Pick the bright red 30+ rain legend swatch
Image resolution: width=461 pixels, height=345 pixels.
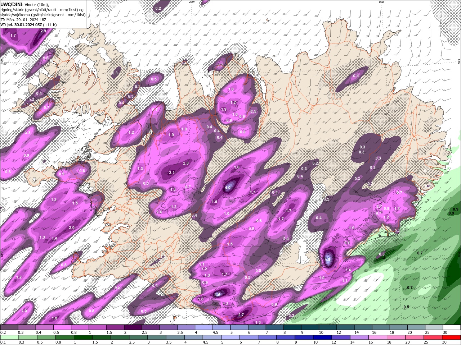click(x=452, y=337)
